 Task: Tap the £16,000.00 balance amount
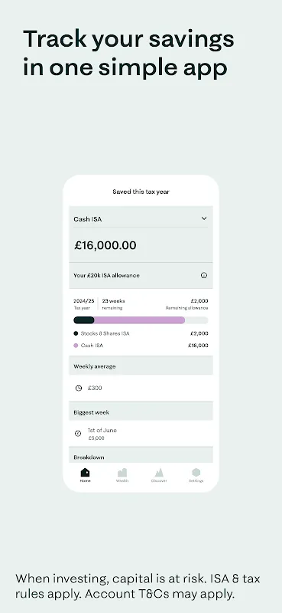click(x=105, y=245)
